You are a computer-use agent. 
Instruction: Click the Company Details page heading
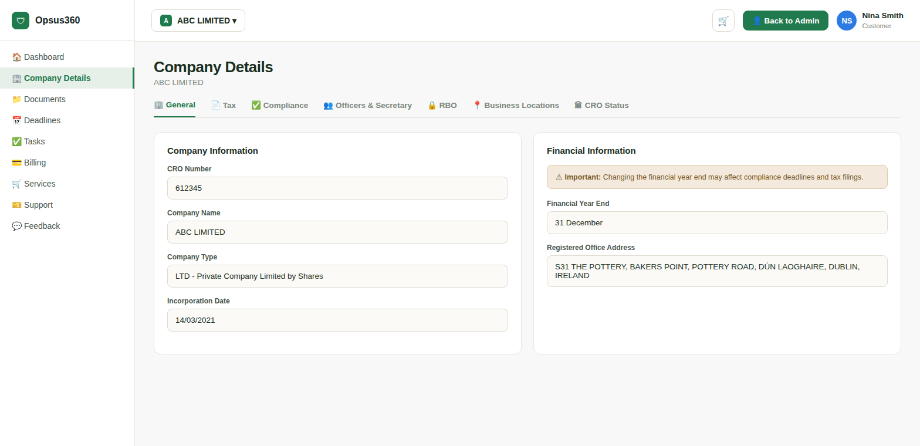point(213,67)
